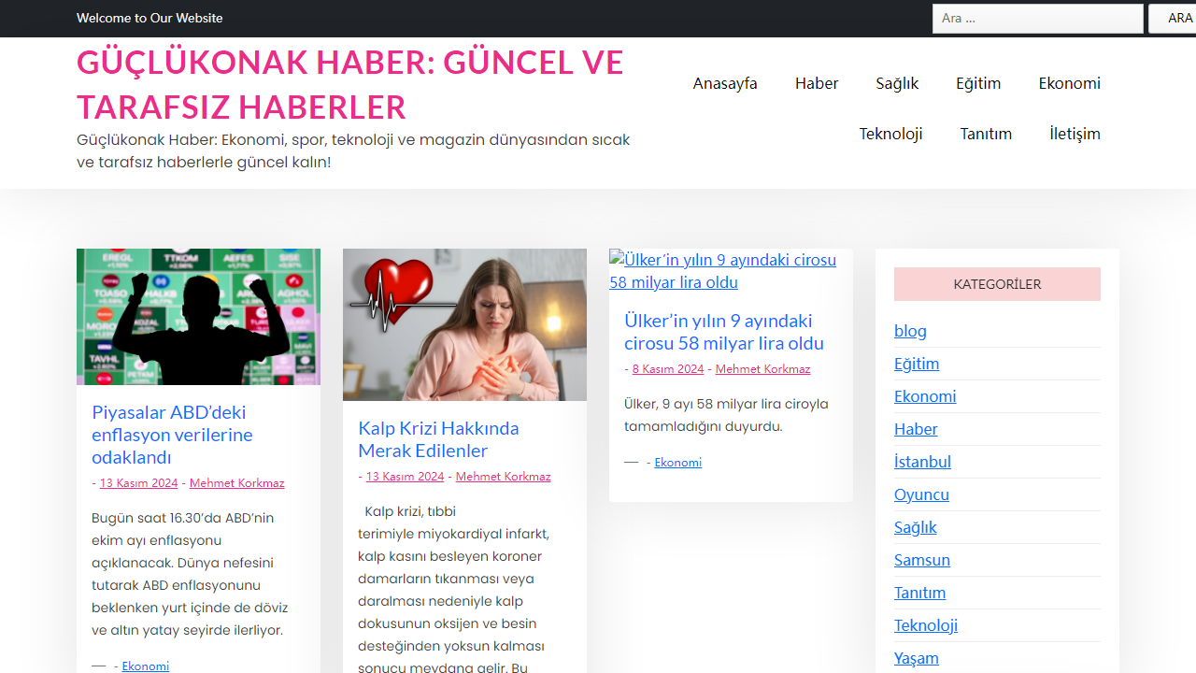The height and width of the screenshot is (673, 1196).
Task: Browse the Ekonomi category under the market article
Action: [145, 666]
